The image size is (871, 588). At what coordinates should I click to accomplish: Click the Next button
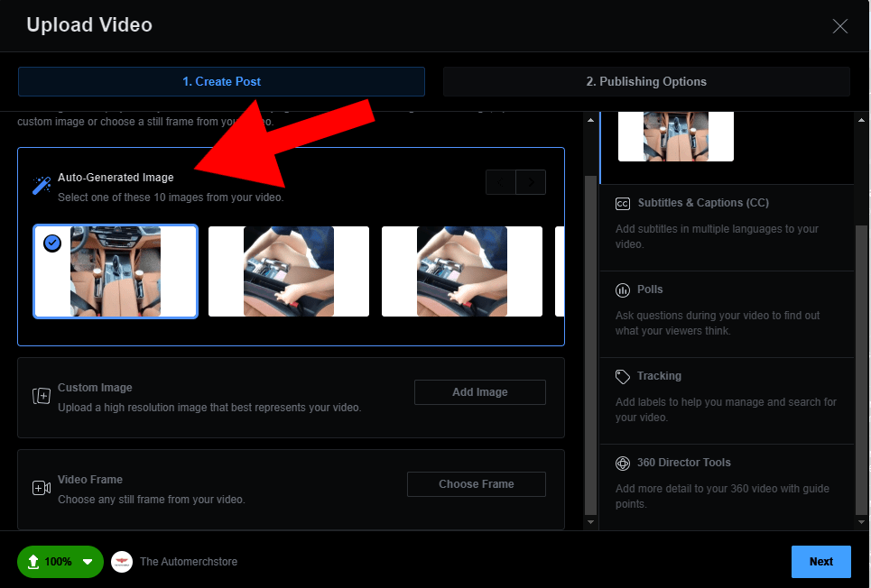pos(820,562)
